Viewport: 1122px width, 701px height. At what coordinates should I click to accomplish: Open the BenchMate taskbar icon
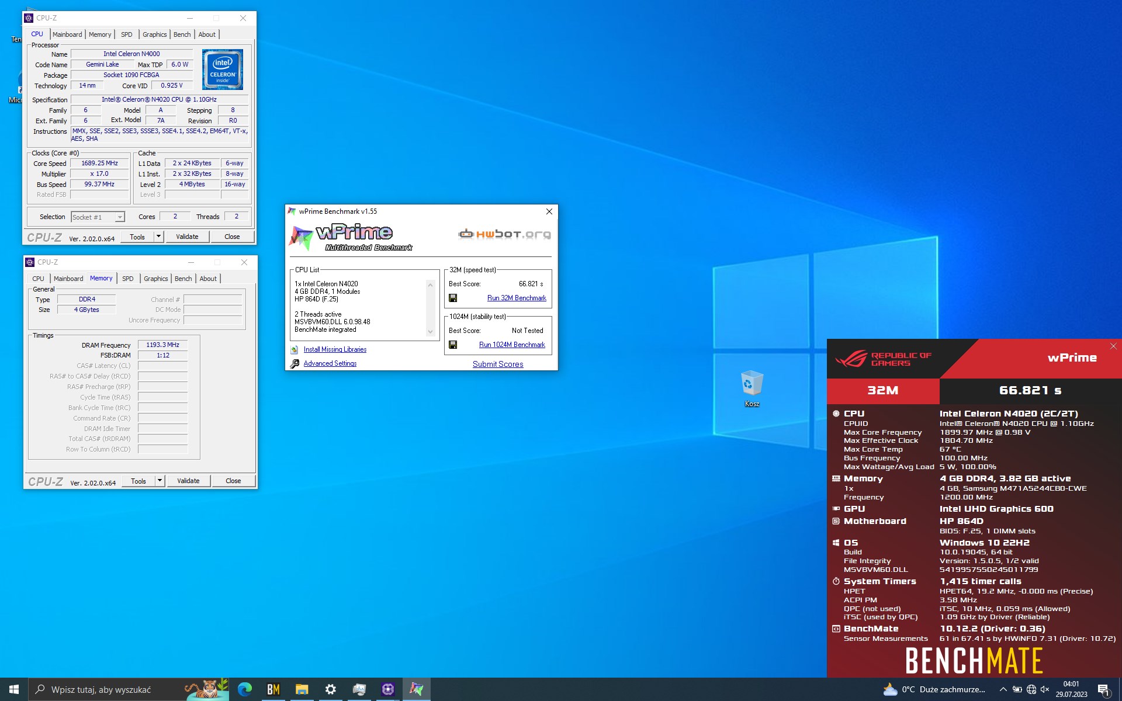273,689
